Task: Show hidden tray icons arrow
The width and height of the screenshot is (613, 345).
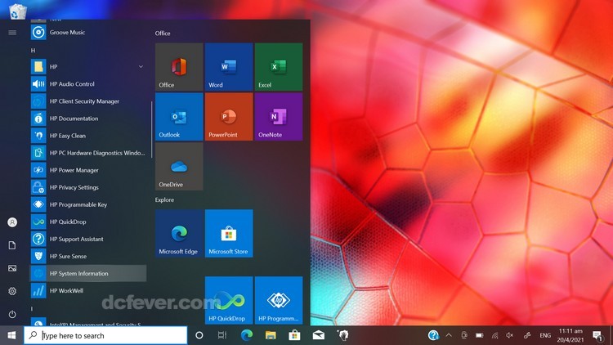Action: coord(449,335)
